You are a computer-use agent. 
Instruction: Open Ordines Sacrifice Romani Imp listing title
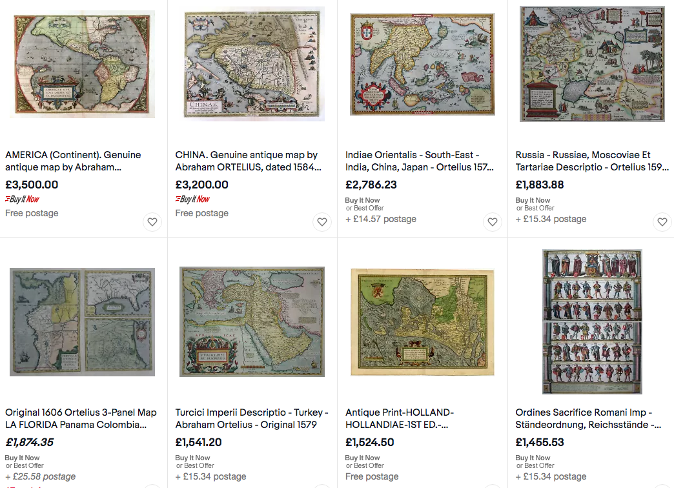pyautogui.click(x=588, y=418)
